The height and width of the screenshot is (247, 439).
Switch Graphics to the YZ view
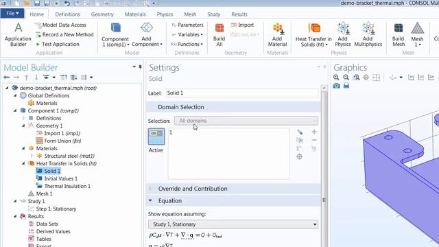(x=421, y=78)
